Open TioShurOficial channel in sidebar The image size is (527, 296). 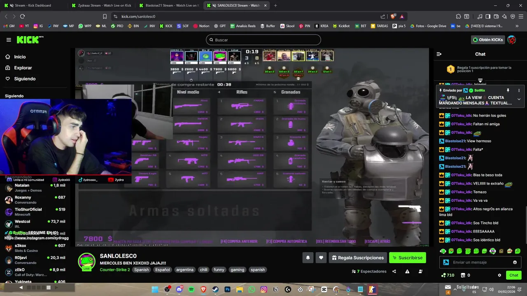click(35, 212)
